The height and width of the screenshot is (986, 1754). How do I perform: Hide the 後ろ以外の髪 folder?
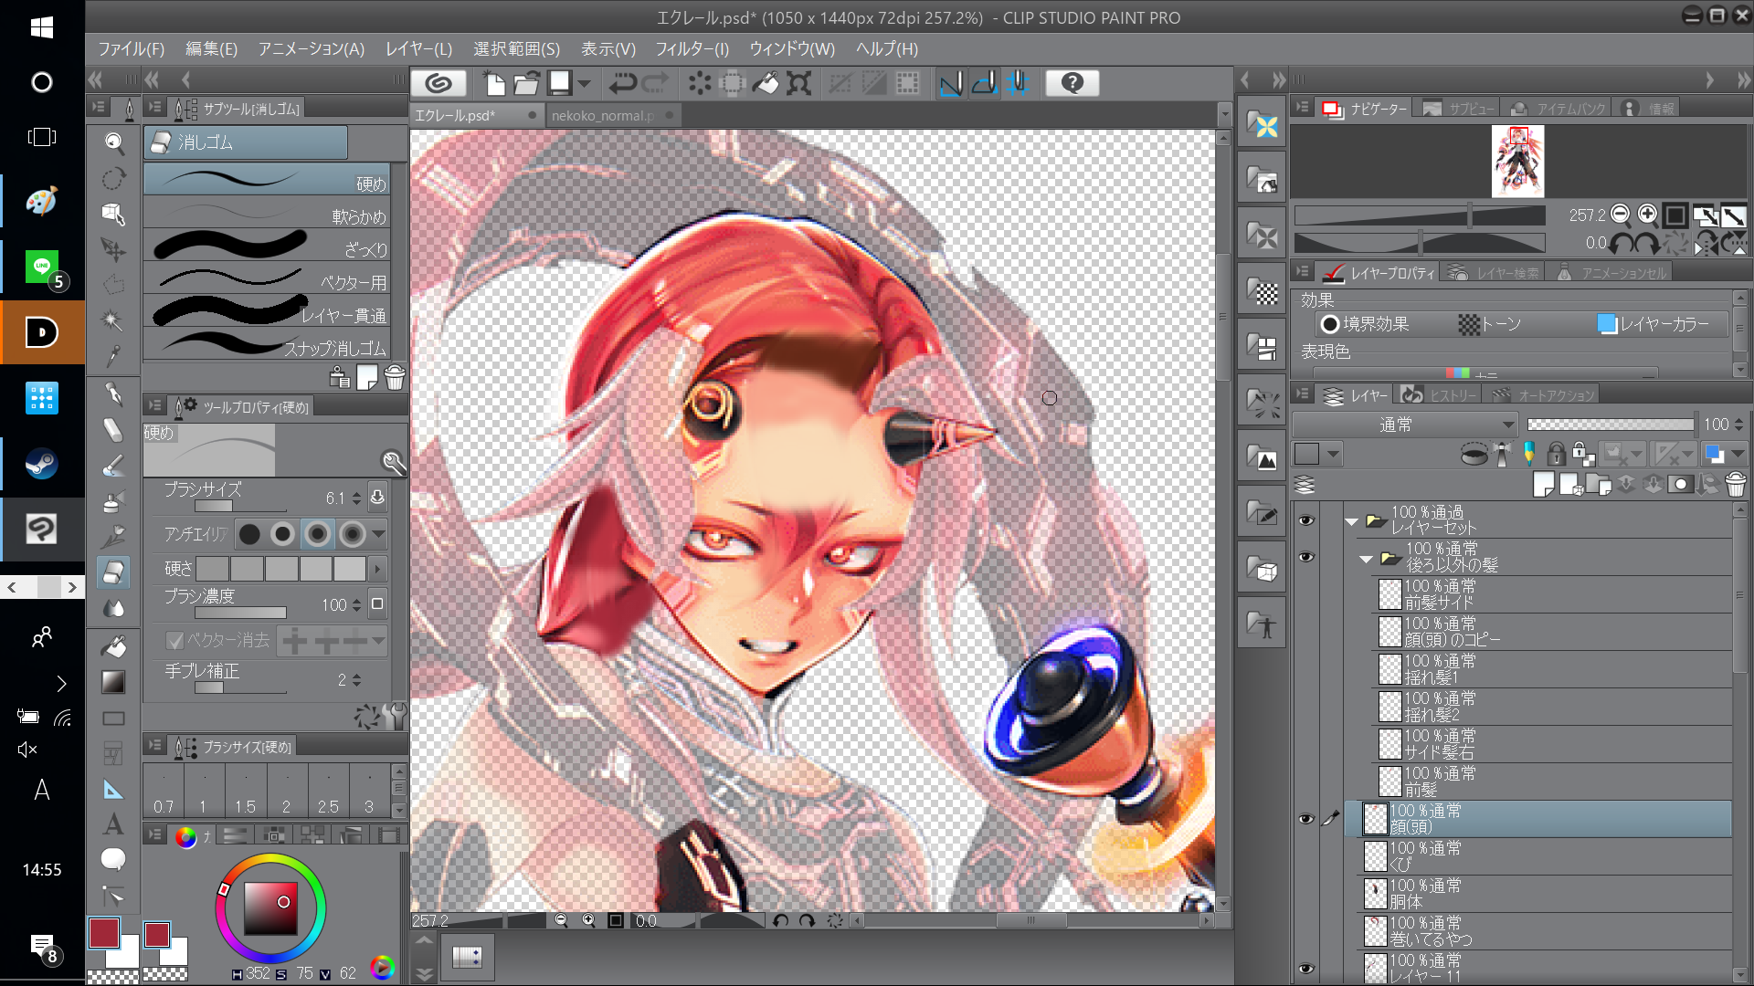[1306, 556]
